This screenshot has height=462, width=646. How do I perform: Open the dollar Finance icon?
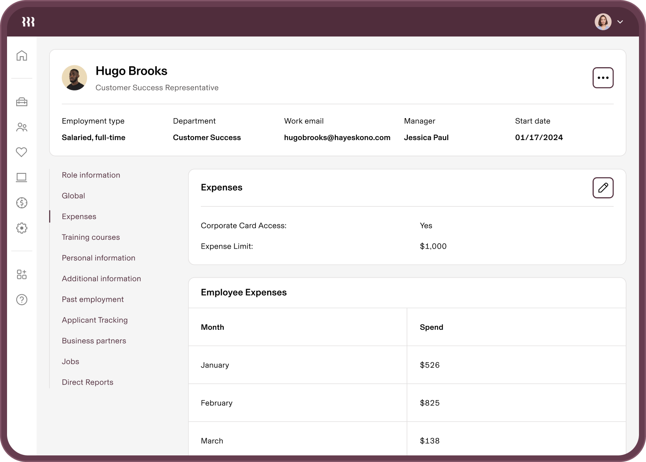[22, 202]
